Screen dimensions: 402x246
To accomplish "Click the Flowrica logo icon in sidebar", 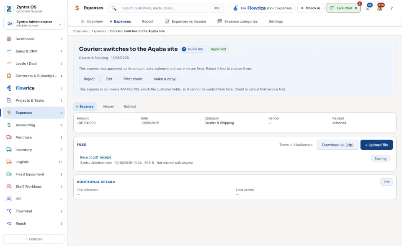I will coord(9,88).
